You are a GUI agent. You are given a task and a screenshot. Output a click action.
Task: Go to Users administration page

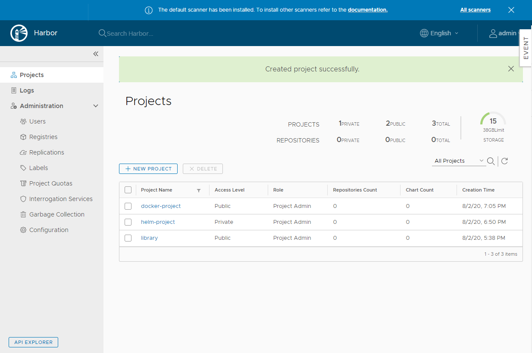pyautogui.click(x=38, y=121)
